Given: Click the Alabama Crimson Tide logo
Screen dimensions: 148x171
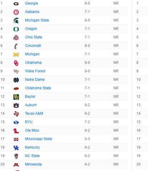Looking at the screenshot, I should coord(16,12).
